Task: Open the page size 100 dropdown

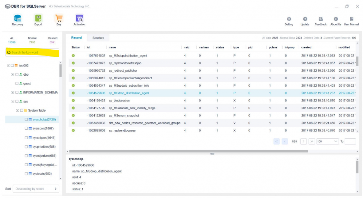Action: (x=328, y=141)
